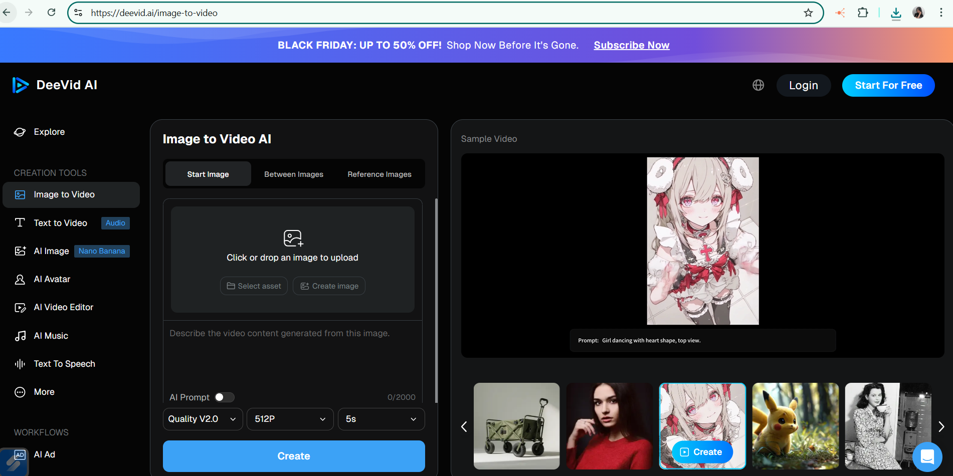The image size is (953, 476).
Task: Open the 512P resolution dropdown
Action: pos(290,419)
